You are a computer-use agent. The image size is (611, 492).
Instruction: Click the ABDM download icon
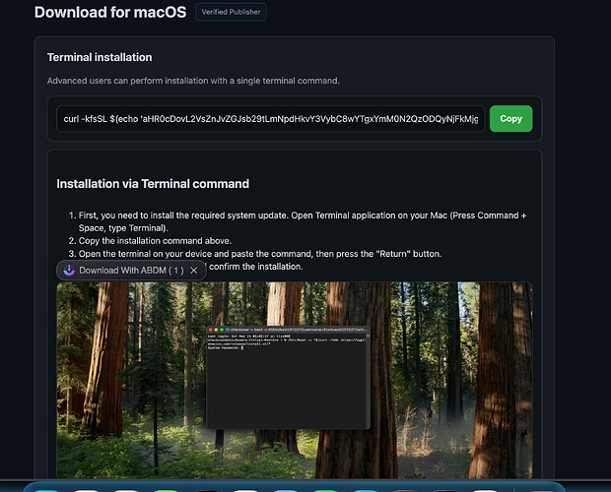click(x=69, y=270)
